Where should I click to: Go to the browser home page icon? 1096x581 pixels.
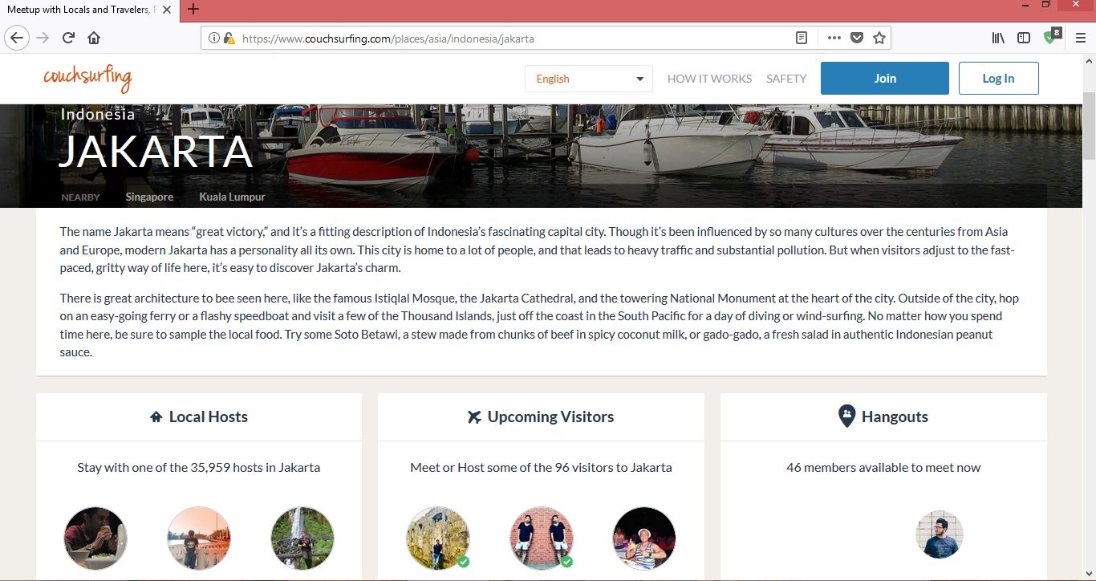[94, 38]
